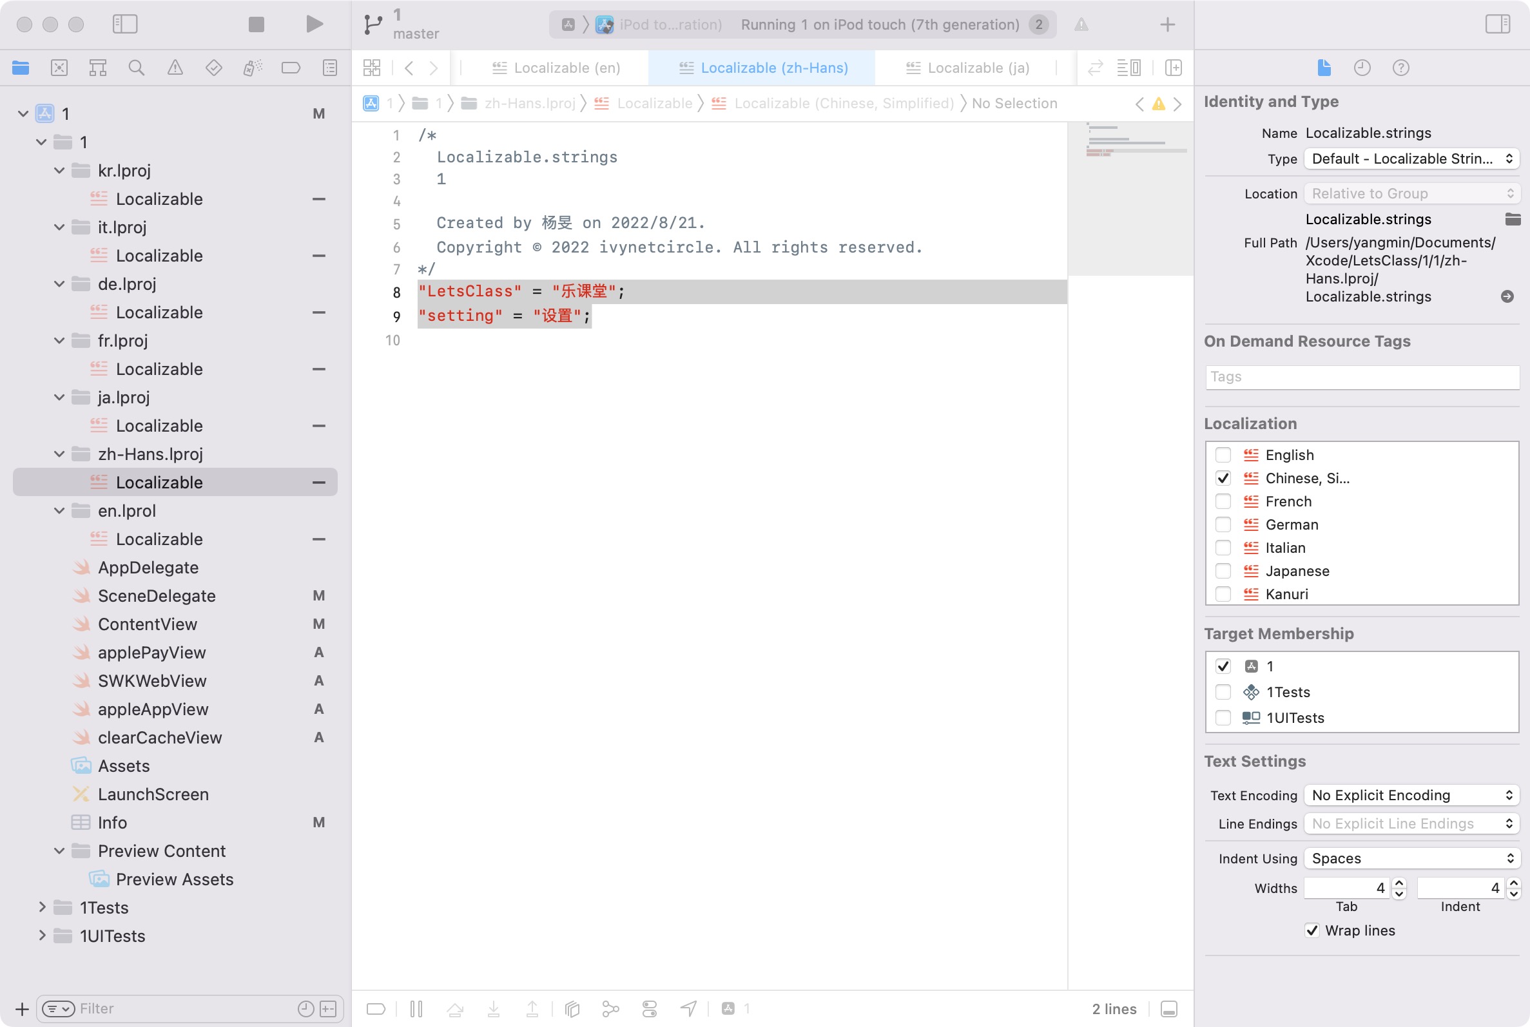The width and height of the screenshot is (1530, 1027).
Task: Increase the Tab width stepper
Action: pyautogui.click(x=1399, y=883)
